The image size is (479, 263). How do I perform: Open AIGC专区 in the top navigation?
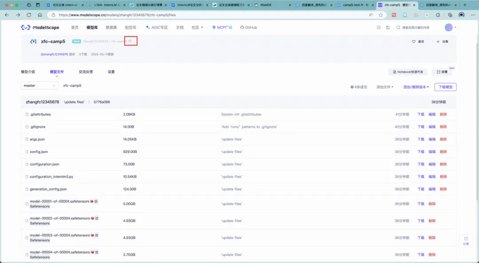click(x=157, y=27)
